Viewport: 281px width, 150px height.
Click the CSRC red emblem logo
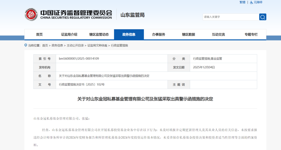(31, 15)
